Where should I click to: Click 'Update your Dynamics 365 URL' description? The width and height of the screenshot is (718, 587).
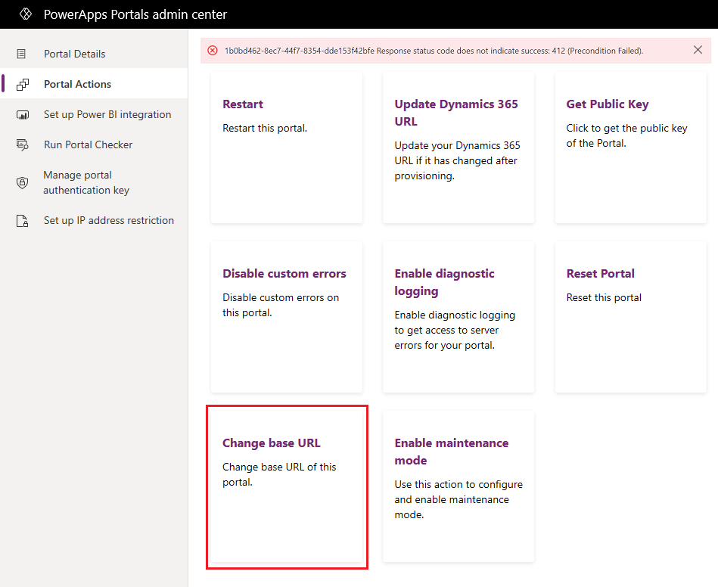457,160
